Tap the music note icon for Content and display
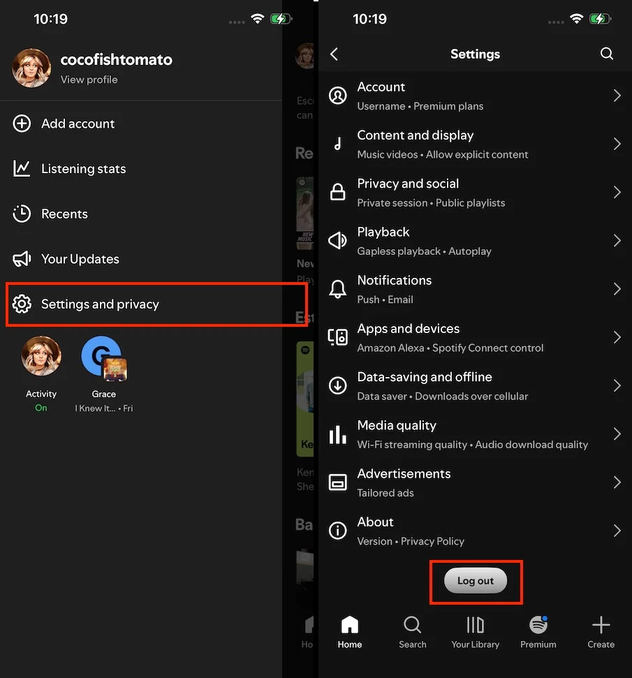The image size is (632, 678). tap(338, 144)
